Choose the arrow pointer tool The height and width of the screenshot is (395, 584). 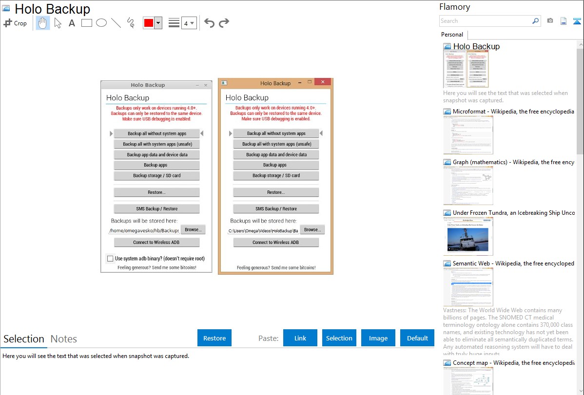click(x=58, y=23)
